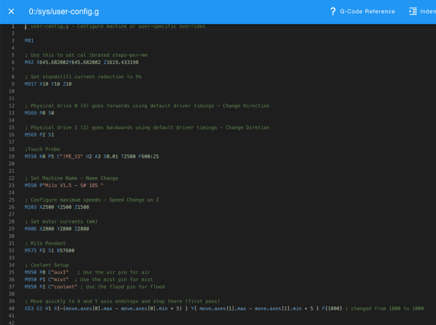Click the ';Touch Probe' comment
The width and height of the screenshot is (436, 325).
tap(42, 149)
